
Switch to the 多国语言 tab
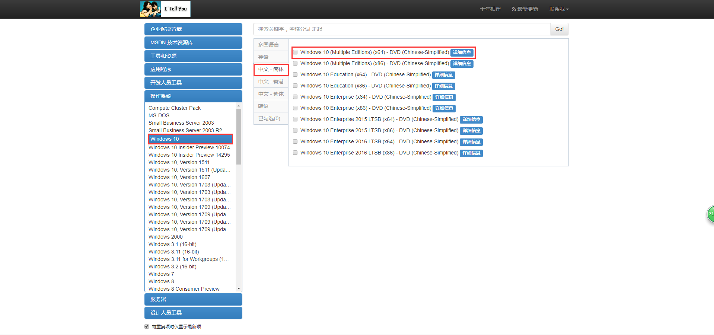click(x=271, y=45)
